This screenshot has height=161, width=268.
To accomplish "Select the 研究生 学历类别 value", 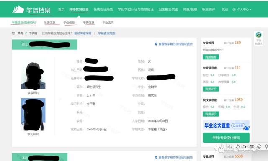I will pos(152,95).
